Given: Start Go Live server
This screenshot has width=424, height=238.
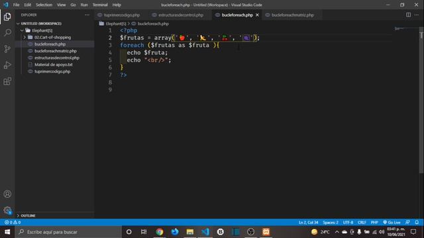Looking at the screenshot, I should 392,222.
